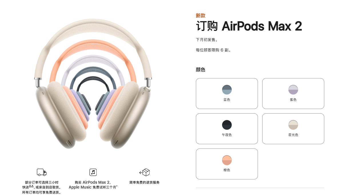The image size is (344, 196).
Task: Click the 订购 AirPods Max 2 heading
Action: [x=249, y=26]
